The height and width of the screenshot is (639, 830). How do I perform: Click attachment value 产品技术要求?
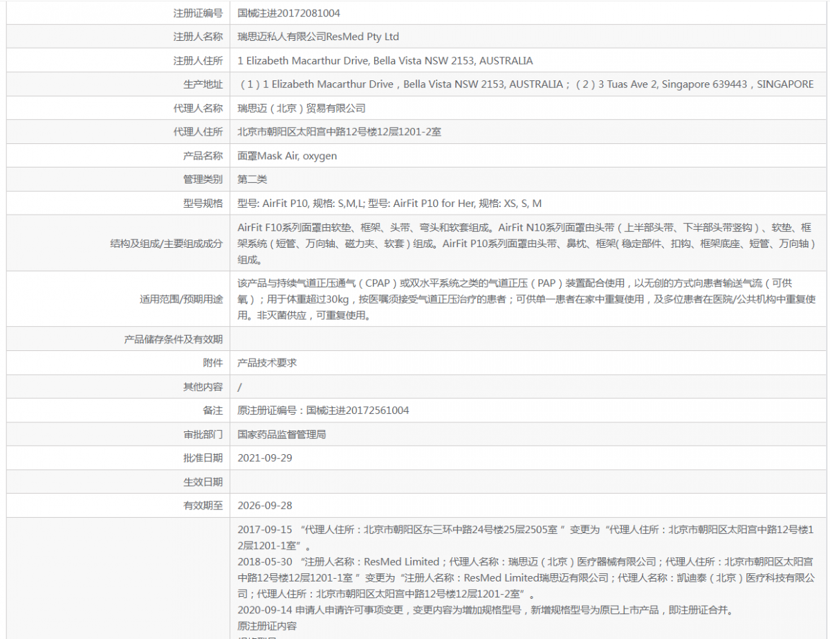tap(267, 363)
